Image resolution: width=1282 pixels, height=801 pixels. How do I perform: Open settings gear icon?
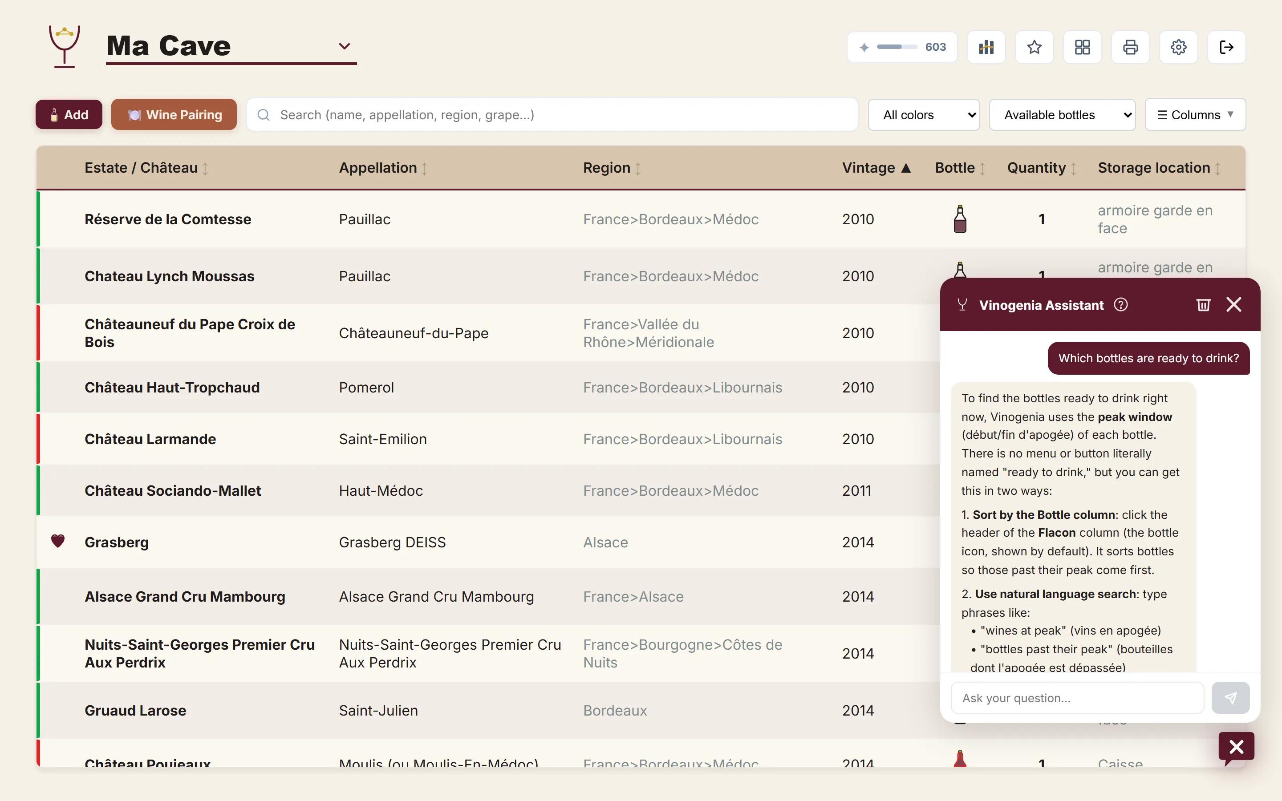coord(1178,47)
